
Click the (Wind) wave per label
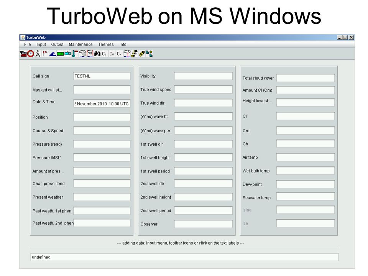tap(155, 131)
